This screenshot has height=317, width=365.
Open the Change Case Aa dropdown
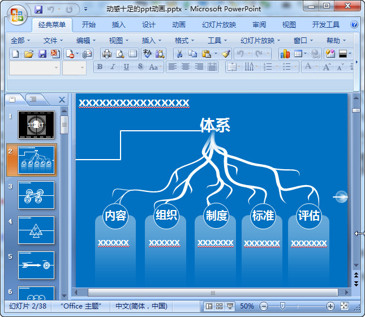[x=156, y=67]
